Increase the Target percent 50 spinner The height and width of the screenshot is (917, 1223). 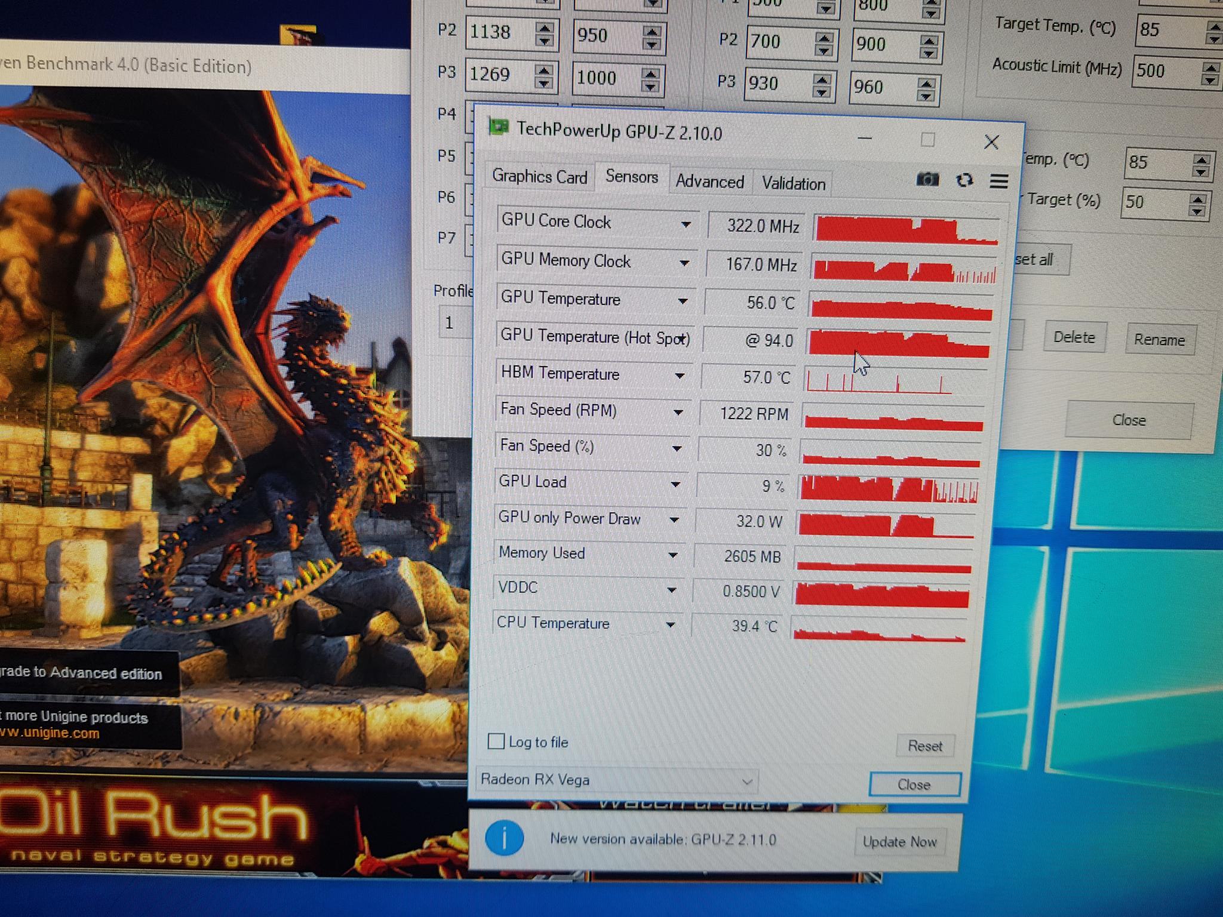tap(1197, 198)
